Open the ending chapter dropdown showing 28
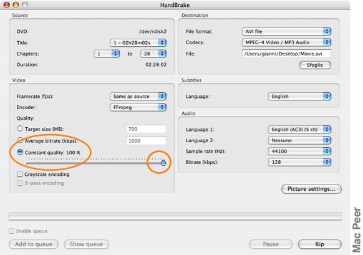The height and width of the screenshot is (255, 363). 153,54
